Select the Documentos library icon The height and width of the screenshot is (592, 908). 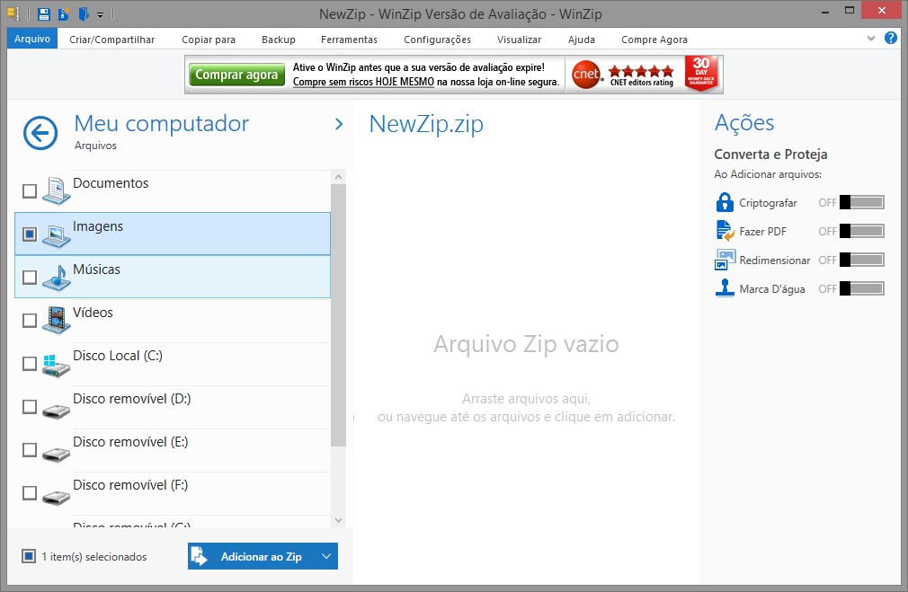coord(56,191)
